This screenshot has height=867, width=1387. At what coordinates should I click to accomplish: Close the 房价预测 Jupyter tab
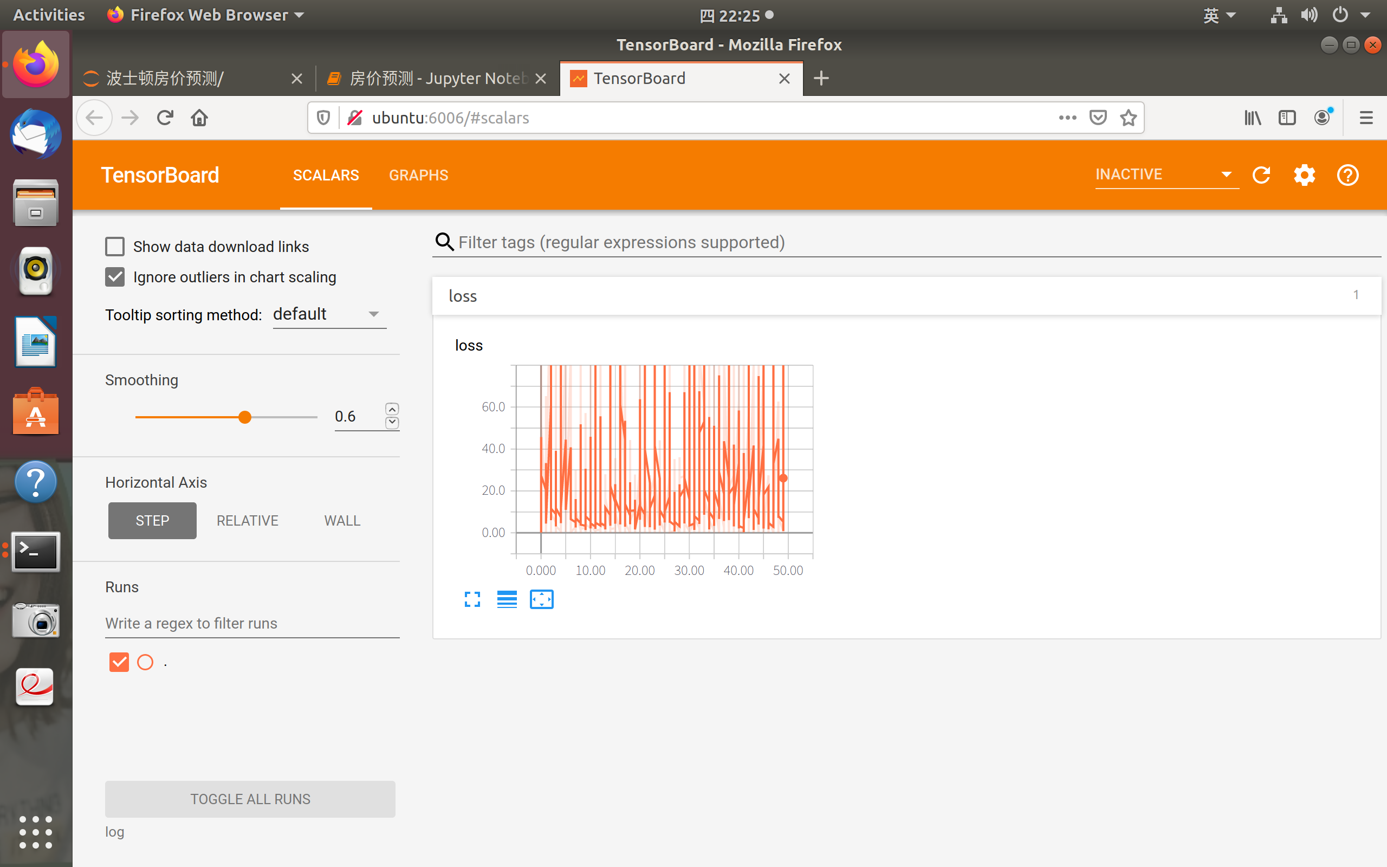541,79
